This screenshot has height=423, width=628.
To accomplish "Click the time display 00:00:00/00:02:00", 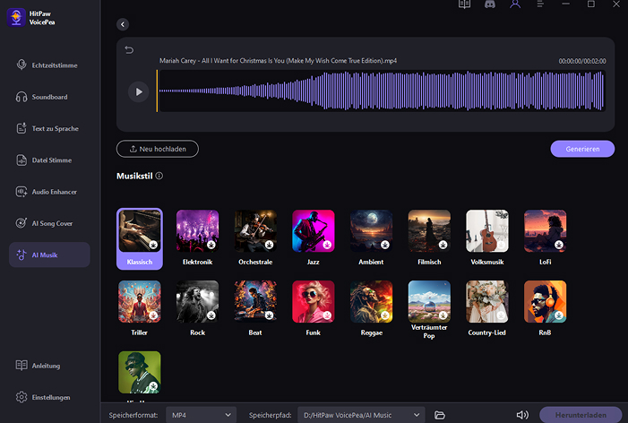I will coord(582,61).
